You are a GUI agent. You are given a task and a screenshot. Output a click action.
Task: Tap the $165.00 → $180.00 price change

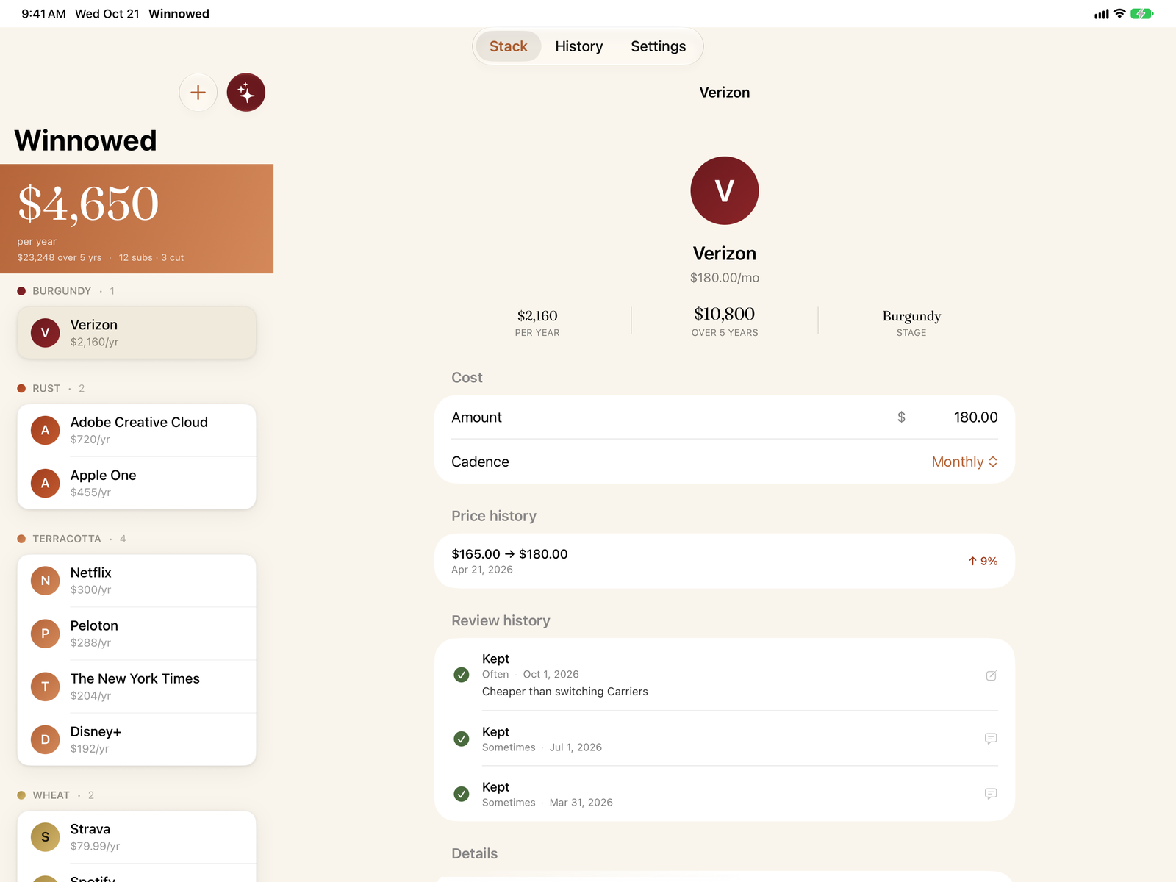pyautogui.click(x=509, y=554)
